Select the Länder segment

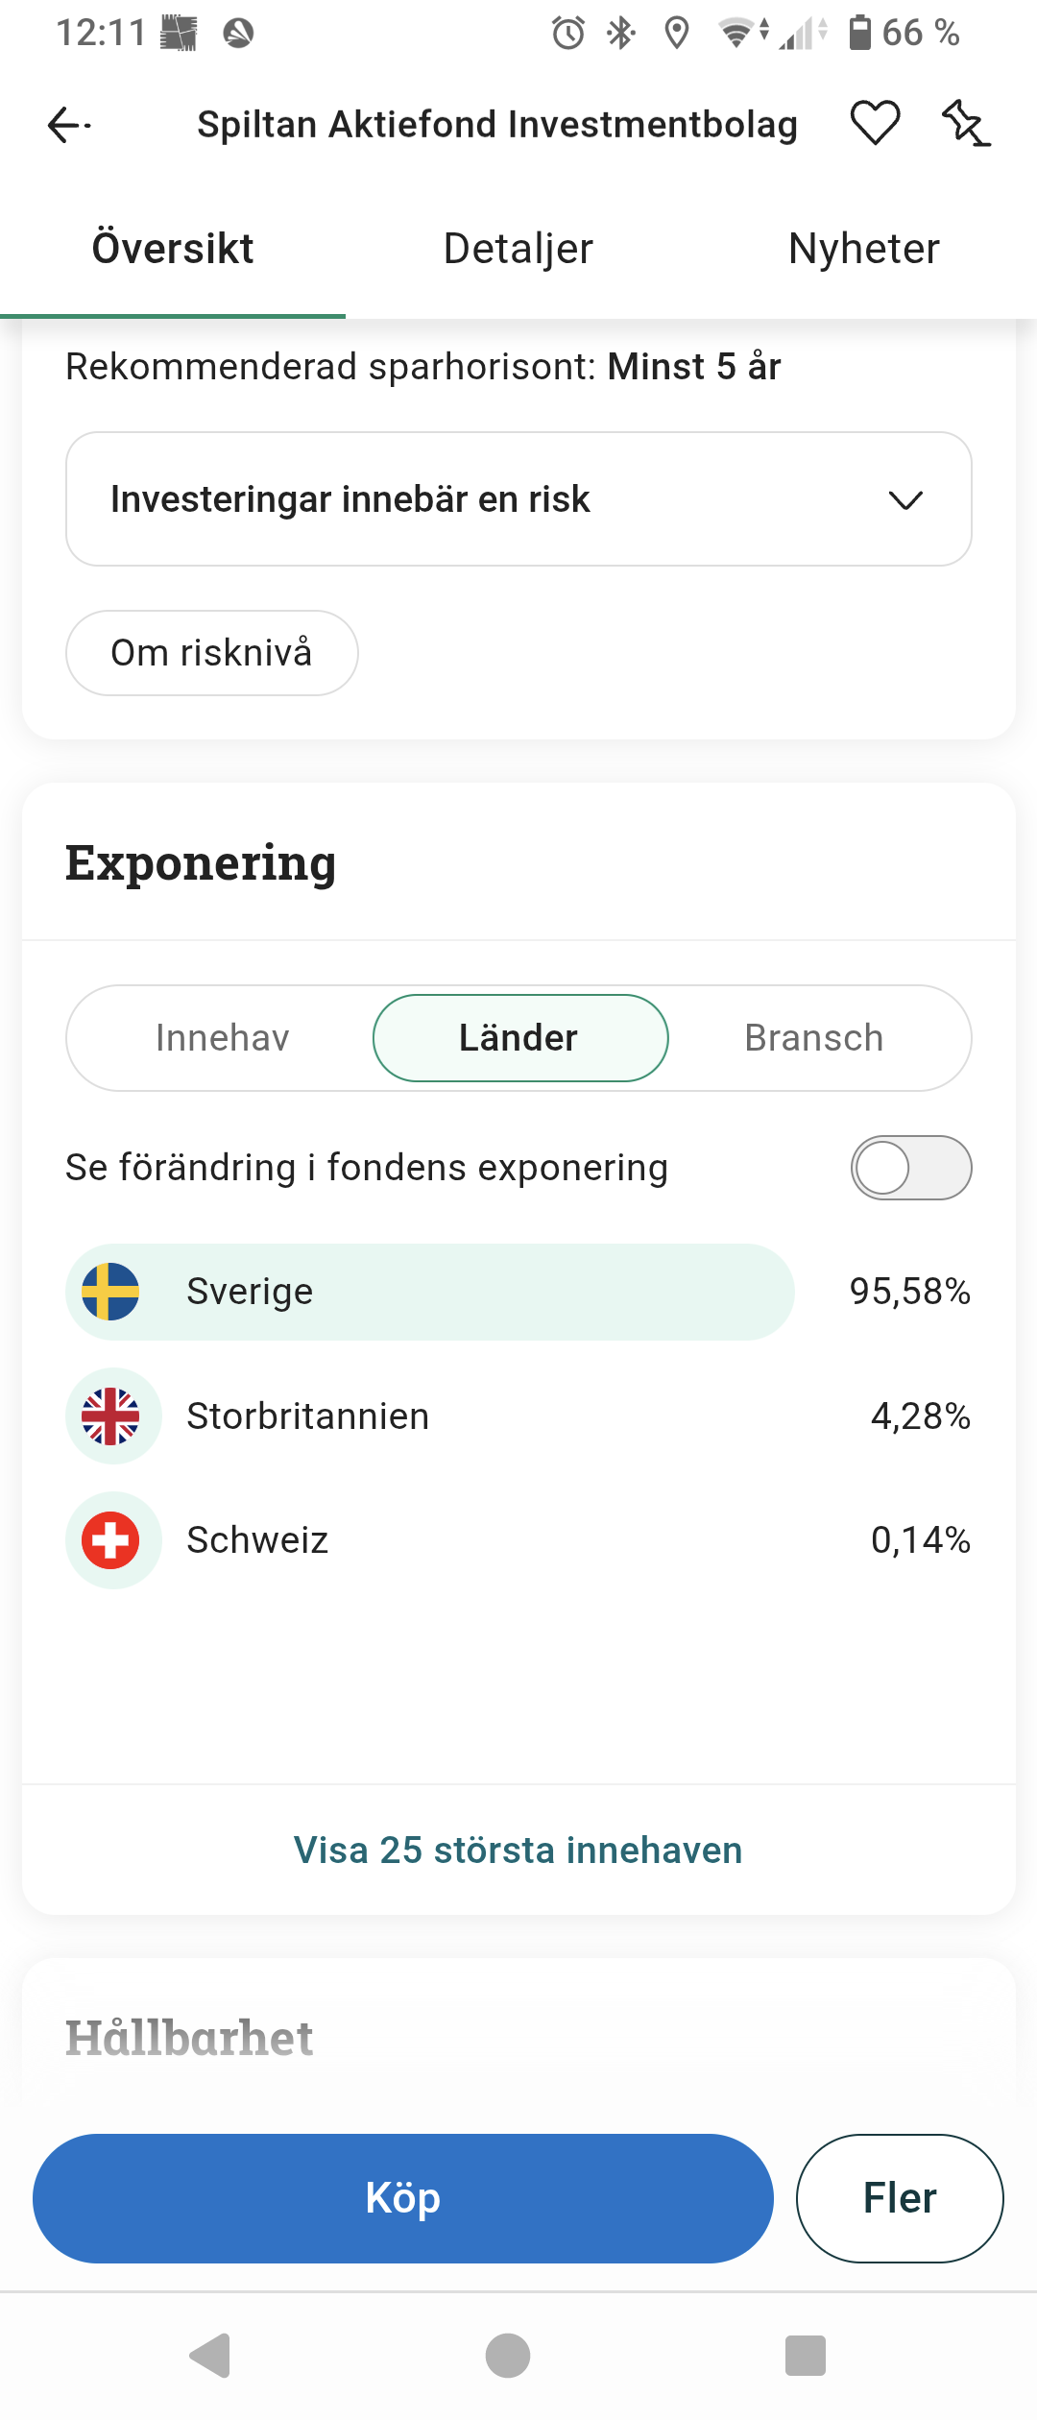pyautogui.click(x=519, y=1038)
